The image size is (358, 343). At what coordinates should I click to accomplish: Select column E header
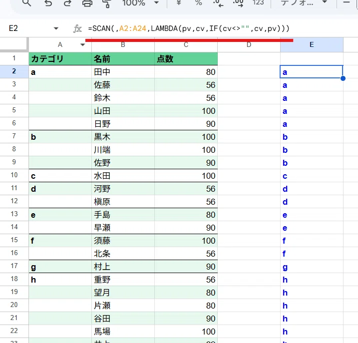tap(312, 45)
